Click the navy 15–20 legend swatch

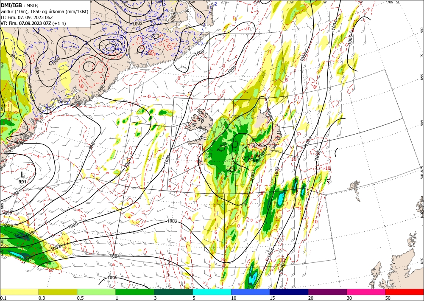[289, 292]
